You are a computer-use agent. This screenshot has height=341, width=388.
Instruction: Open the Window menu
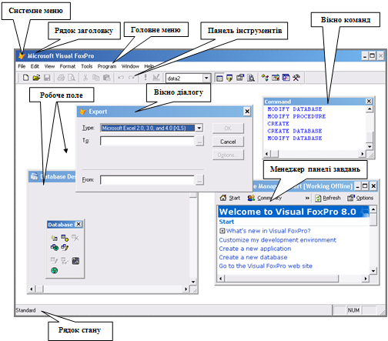(130, 66)
